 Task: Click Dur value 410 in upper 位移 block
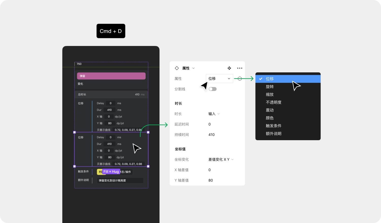pos(109,110)
